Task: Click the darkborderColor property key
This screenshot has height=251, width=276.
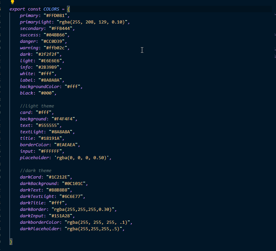Action: coord(41,222)
